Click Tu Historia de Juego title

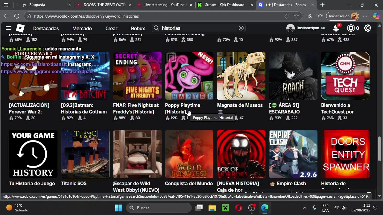click(x=32, y=183)
